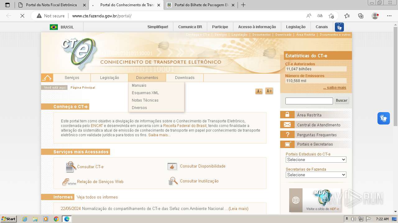Screen dimensions: 398x223
Task: Open the Read aloud icon in the address bar
Action: pos(309,16)
